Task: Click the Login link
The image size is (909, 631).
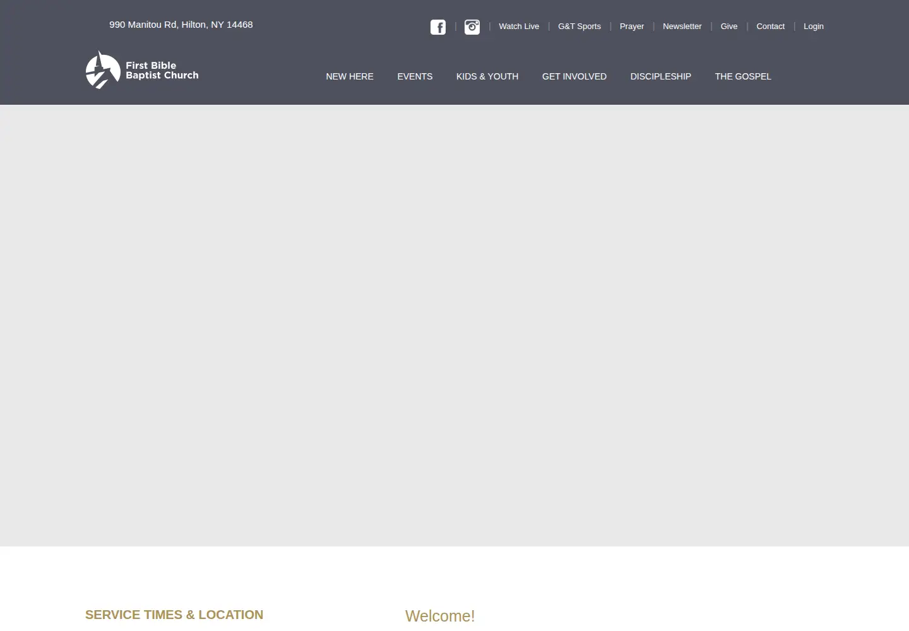Action: 814,27
